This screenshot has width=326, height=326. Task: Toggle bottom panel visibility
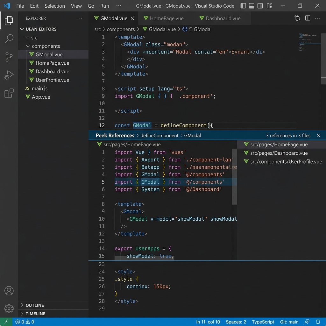[252, 6]
